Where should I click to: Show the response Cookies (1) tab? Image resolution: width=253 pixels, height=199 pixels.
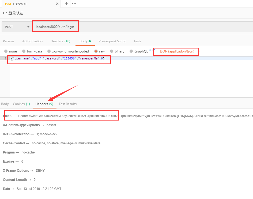21,104
